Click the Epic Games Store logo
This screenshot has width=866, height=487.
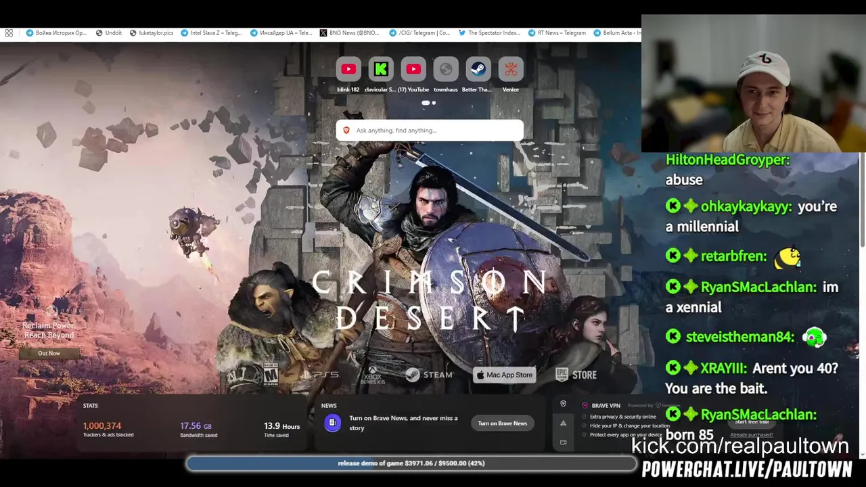coord(576,375)
